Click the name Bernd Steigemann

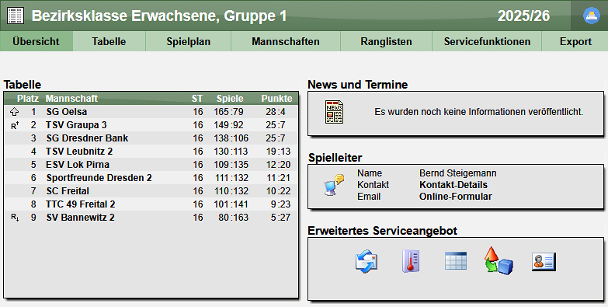click(x=458, y=173)
